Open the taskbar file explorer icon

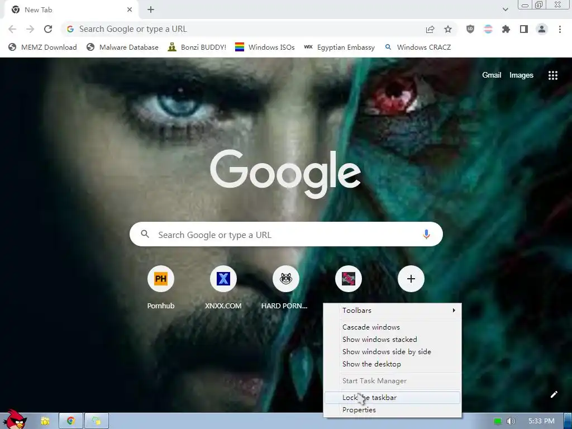point(45,421)
